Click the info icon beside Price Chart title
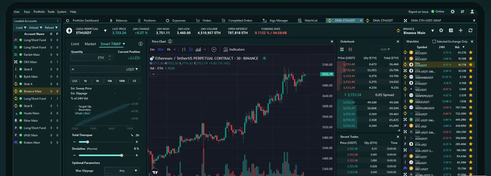This screenshot has width=491, height=176. pyautogui.click(x=170, y=41)
